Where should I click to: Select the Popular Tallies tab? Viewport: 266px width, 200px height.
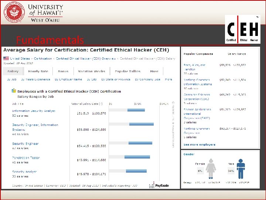coord(127,71)
